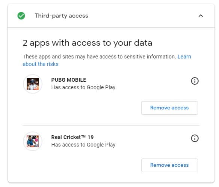Click PUBG's 'Has access to Google Play' text

coord(83,88)
